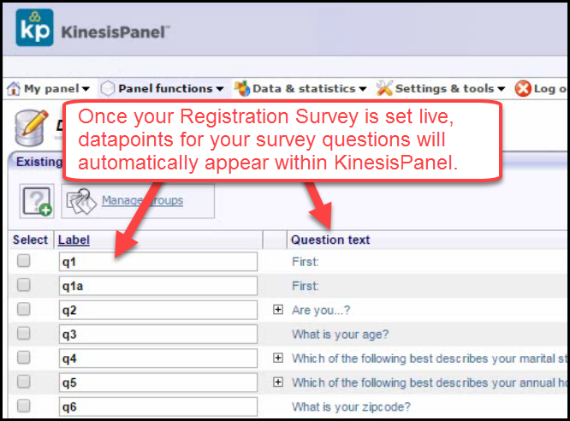Viewport: 570px width, 421px height.
Task: Click the Settings & tools wrench icon
Action: point(384,88)
